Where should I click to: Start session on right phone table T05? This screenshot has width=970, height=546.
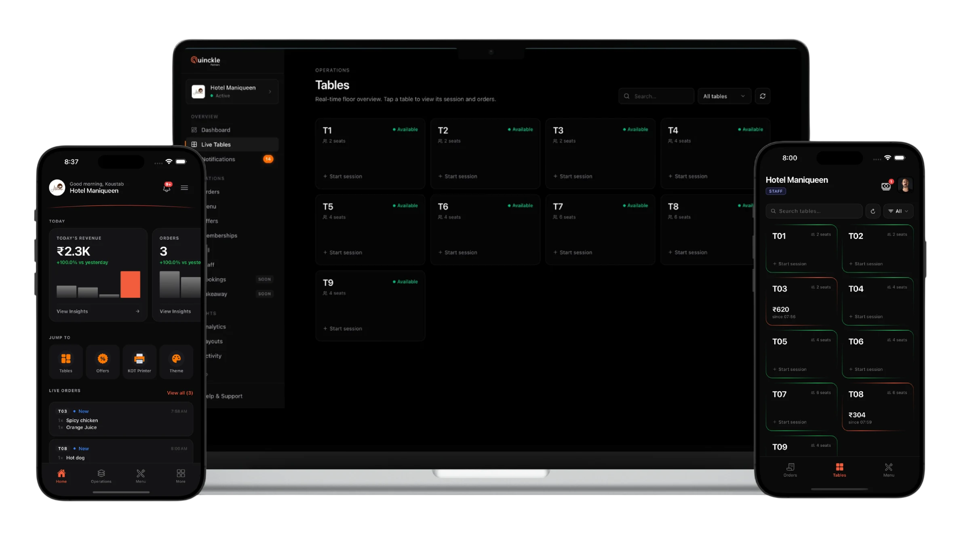coord(789,369)
